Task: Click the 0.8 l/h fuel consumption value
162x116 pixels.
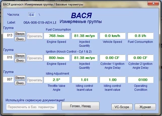Action: [x=141, y=36]
